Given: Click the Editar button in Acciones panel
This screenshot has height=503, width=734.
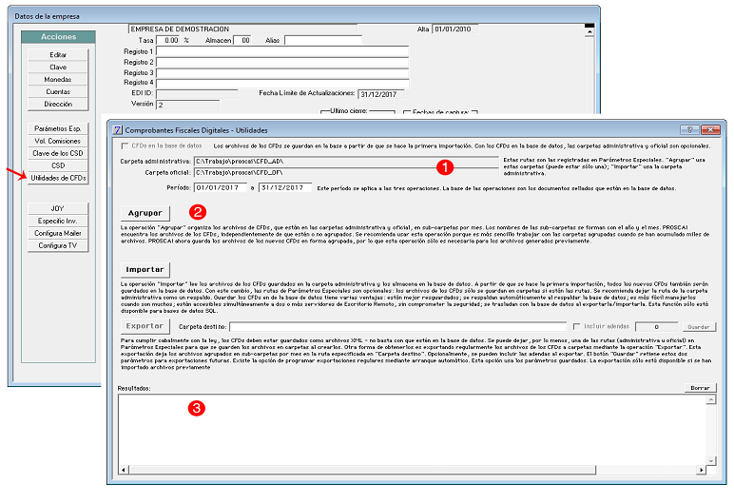Looking at the screenshot, I should click(x=58, y=55).
